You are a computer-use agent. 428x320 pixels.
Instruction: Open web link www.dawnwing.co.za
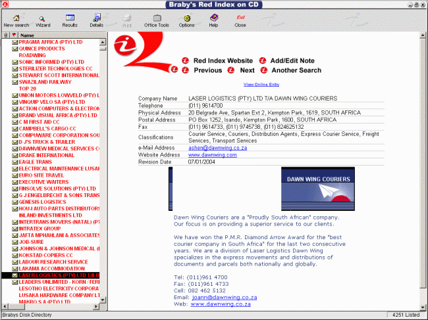[221, 304]
